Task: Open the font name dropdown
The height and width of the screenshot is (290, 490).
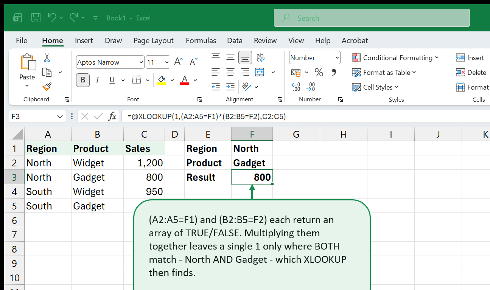Action: point(141,62)
